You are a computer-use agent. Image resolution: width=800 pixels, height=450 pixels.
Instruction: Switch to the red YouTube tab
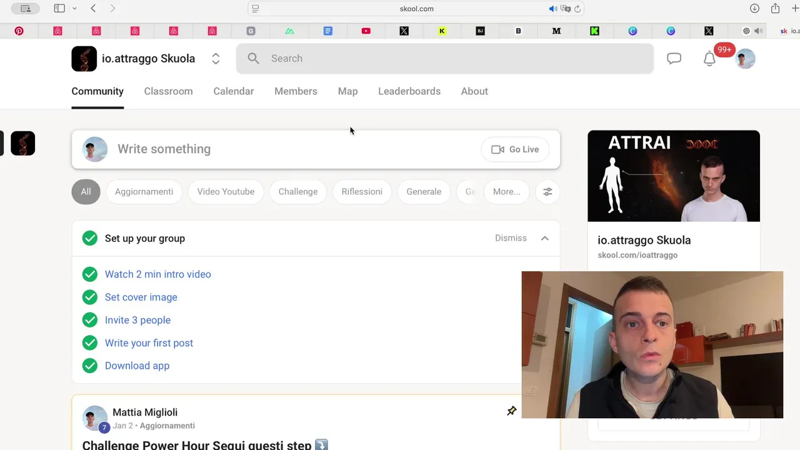[366, 31]
